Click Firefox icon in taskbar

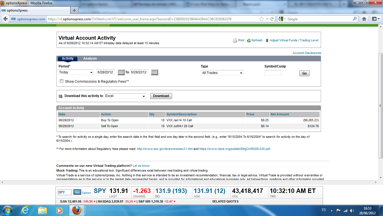tap(76, 210)
